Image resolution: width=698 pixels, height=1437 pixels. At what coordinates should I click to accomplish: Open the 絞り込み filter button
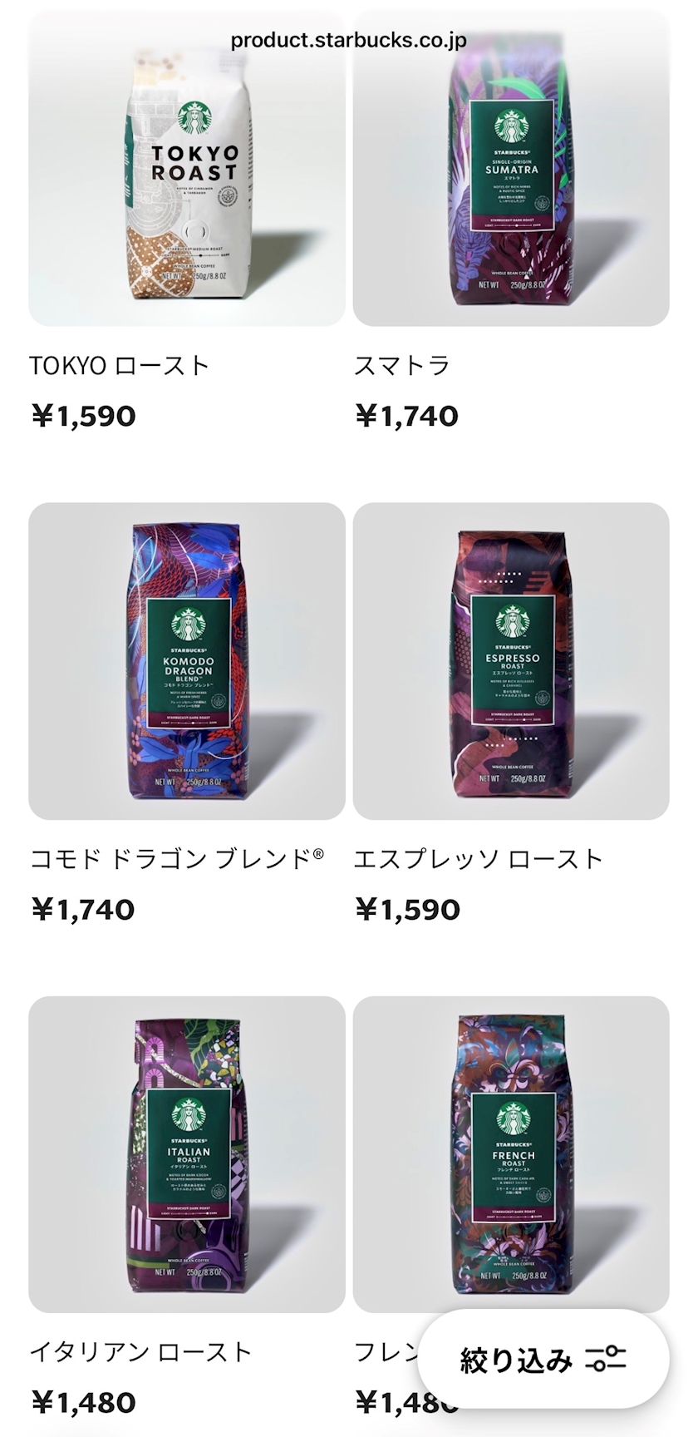coord(543,1360)
